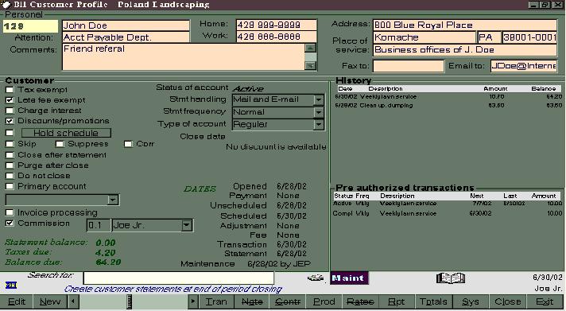Screen dimensions: 566x311
Task: Click the customer number 129 field
Action: point(30,26)
